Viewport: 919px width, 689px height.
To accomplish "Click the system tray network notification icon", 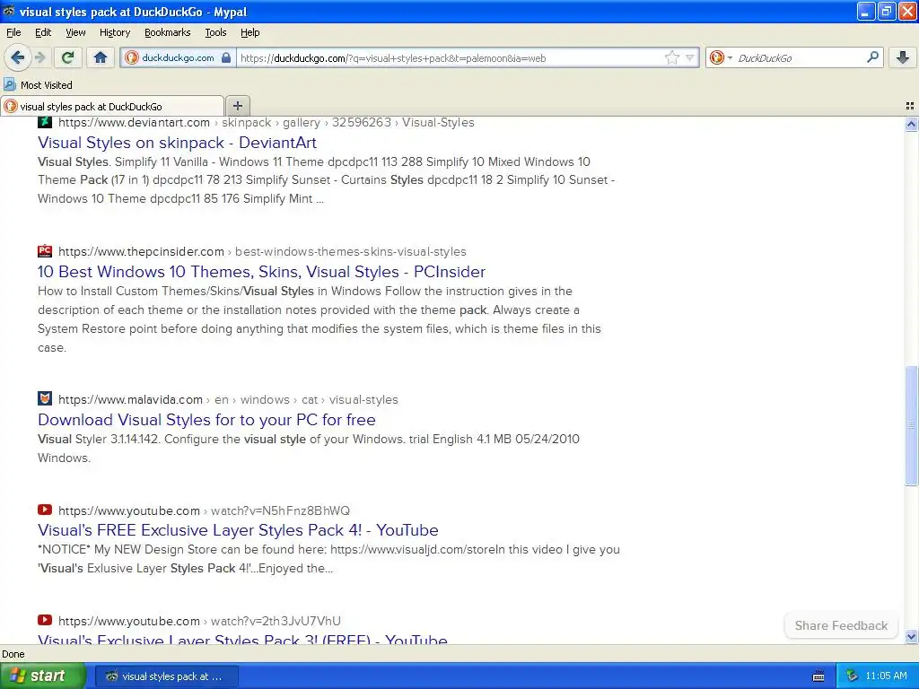I will [x=852, y=676].
